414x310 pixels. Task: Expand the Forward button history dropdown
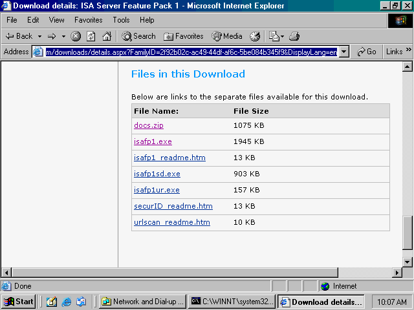point(63,36)
